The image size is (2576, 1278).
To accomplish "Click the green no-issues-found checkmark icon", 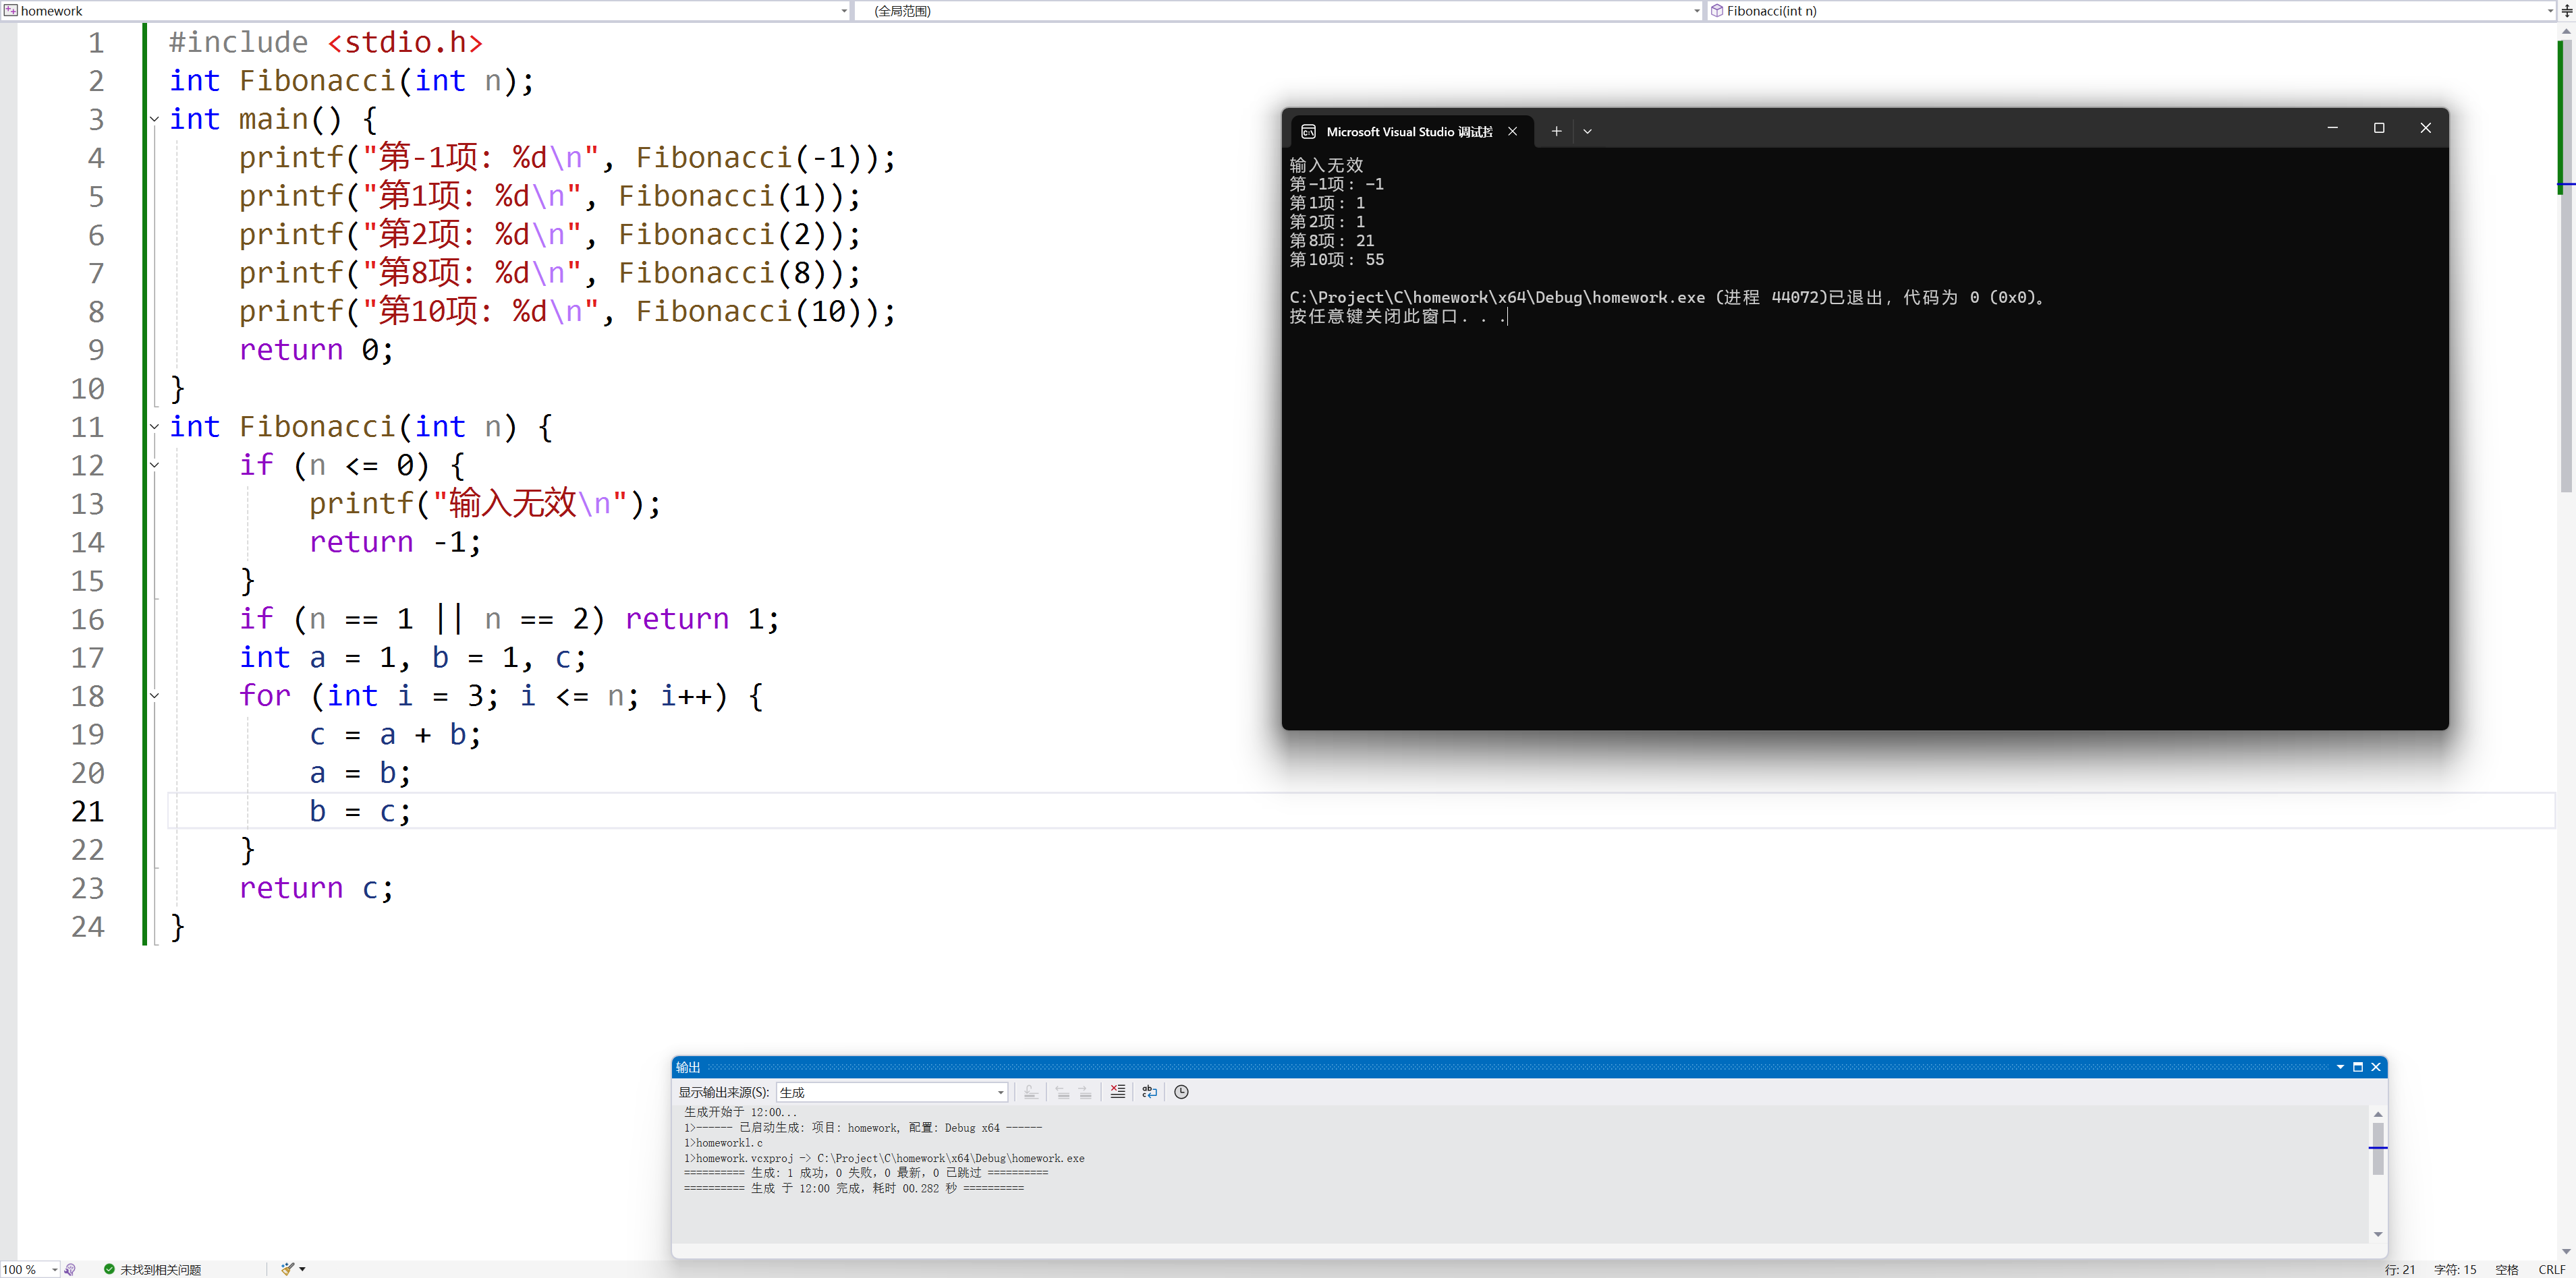I will pos(109,1269).
